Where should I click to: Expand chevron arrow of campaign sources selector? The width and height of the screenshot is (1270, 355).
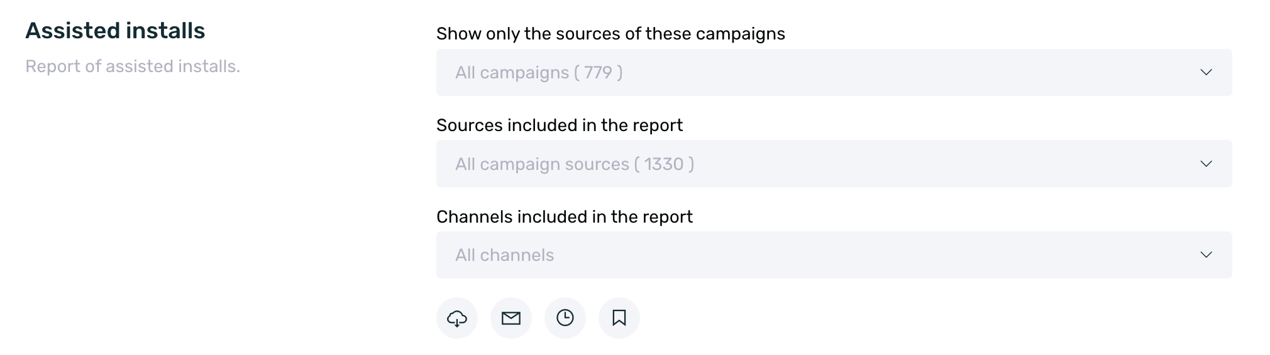pos(1206,164)
